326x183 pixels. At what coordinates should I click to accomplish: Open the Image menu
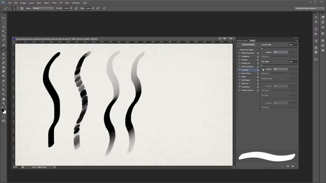(23, 3)
